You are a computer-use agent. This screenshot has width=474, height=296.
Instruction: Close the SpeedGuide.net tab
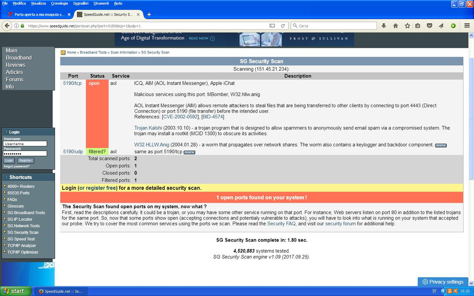138,14
